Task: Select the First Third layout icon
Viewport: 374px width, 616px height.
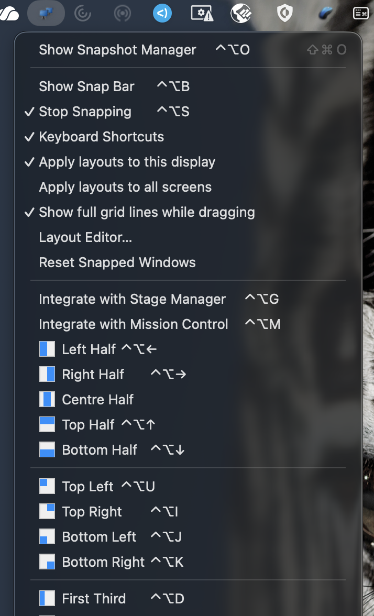Action: [47, 598]
